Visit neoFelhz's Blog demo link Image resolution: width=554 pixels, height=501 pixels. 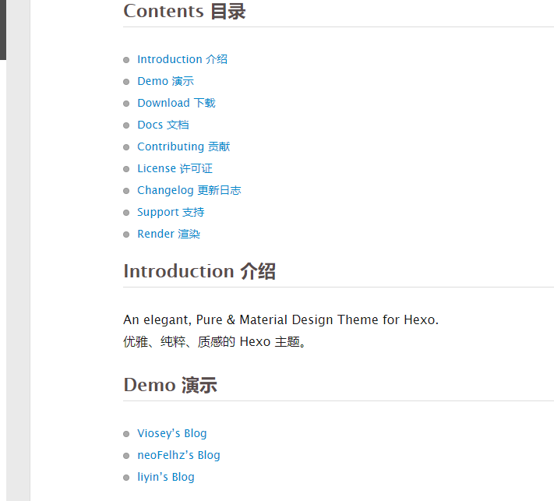tap(178, 455)
